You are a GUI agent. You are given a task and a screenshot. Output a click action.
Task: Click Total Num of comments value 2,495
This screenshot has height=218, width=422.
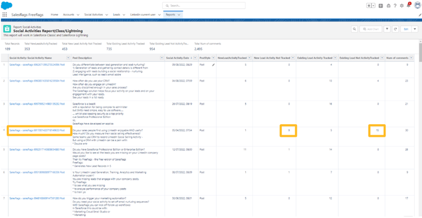tap(198, 49)
